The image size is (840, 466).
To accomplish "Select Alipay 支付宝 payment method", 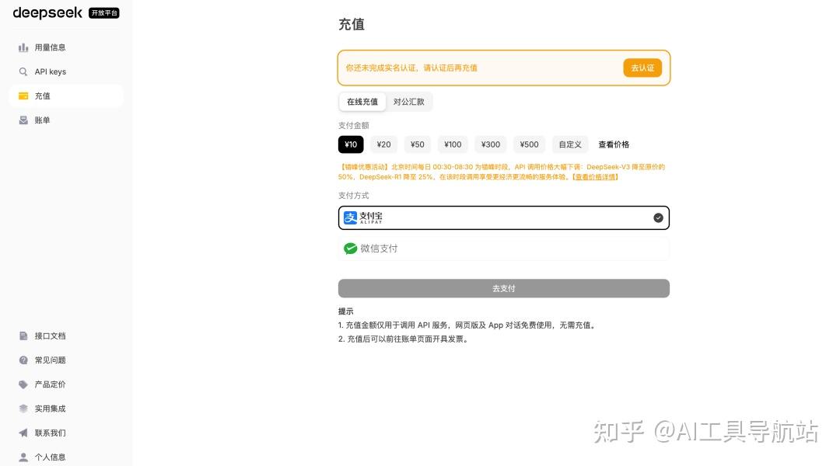I will tap(503, 217).
